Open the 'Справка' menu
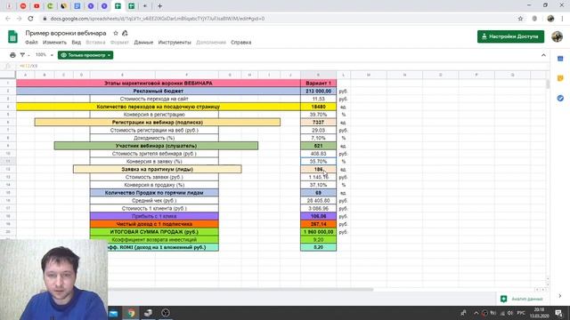This screenshot has width=570, height=320. [x=241, y=43]
